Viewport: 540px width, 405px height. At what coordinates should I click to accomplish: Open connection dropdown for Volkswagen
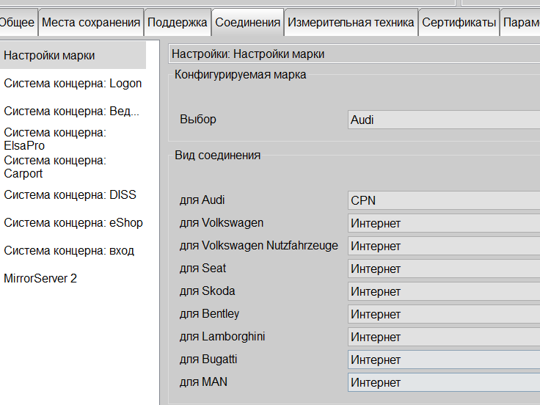443,223
